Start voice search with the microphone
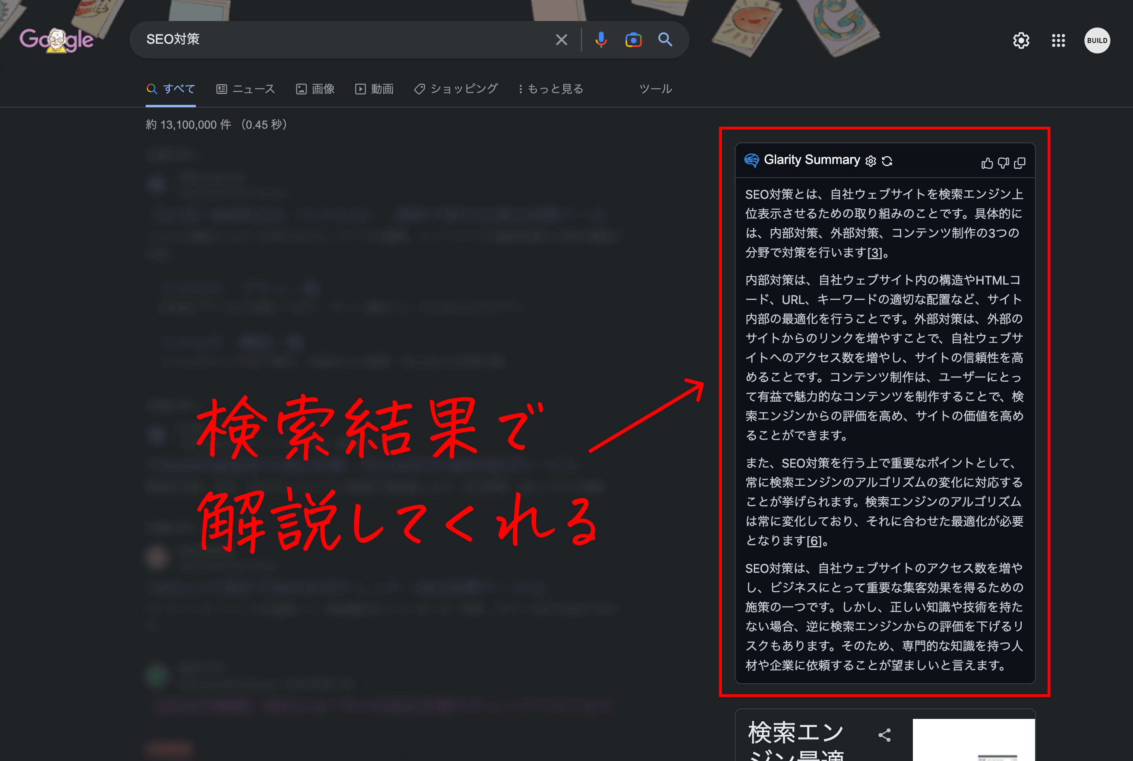 click(x=601, y=40)
